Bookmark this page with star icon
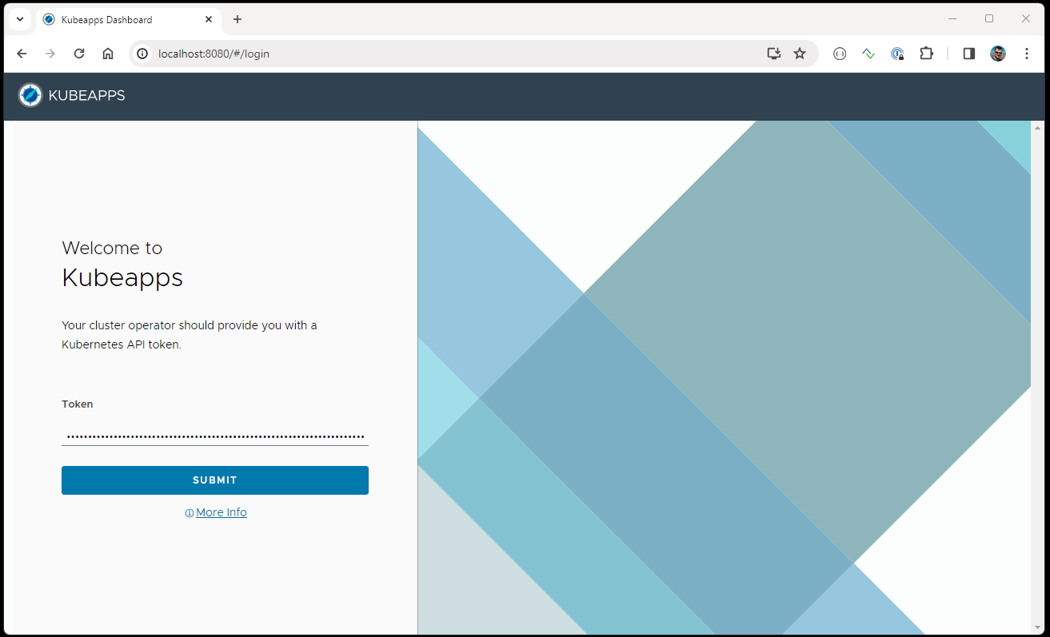The height and width of the screenshot is (637, 1050). [800, 54]
